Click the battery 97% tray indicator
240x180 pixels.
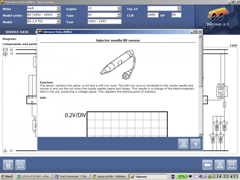(x=181, y=176)
